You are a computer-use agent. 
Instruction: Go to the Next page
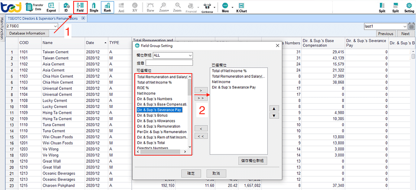(x=405, y=34)
